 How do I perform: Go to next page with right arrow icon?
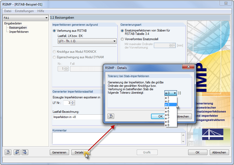click(25, 152)
